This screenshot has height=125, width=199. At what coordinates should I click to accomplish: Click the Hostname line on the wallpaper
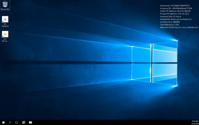pos(175,5)
